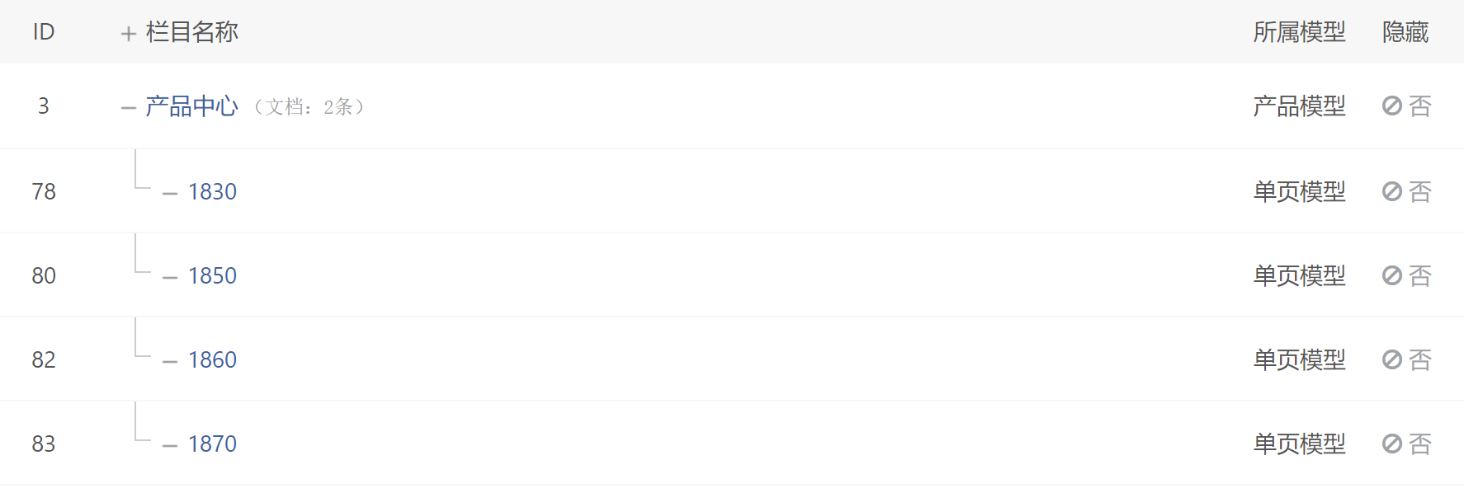Open the 1850 column link
Viewport: 1464px width, 493px height.
click(212, 275)
